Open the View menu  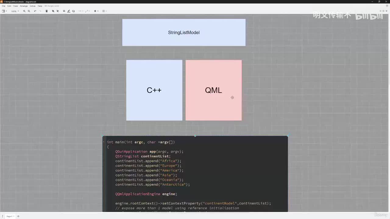16,6
